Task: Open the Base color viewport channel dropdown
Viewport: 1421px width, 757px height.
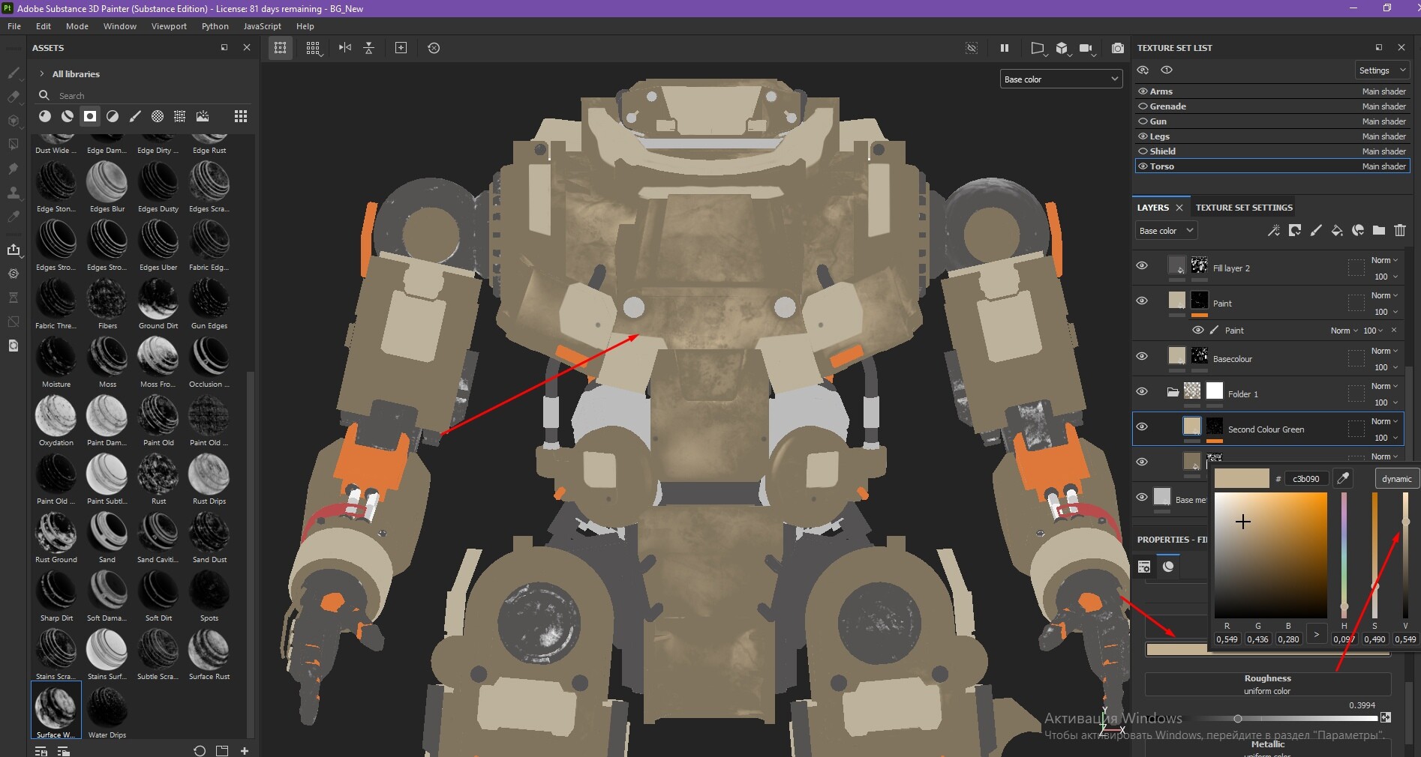Action: pyautogui.click(x=1061, y=79)
